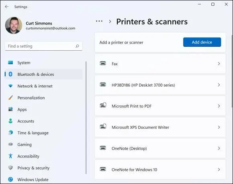This screenshot has height=184, width=233.
Task: Click the OneNote for Windows 10 icon
Action: point(103,169)
